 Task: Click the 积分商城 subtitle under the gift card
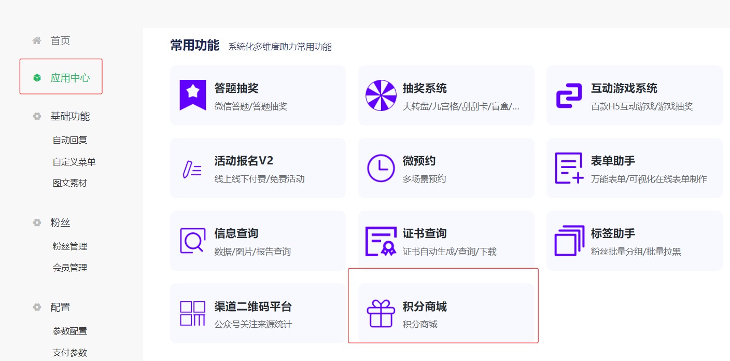(420, 325)
